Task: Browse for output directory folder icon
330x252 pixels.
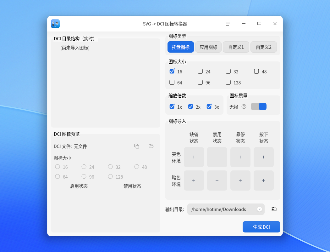Action: pyautogui.click(x=274, y=209)
